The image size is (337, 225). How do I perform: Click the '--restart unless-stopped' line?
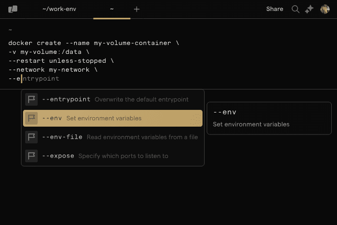[x=61, y=61]
